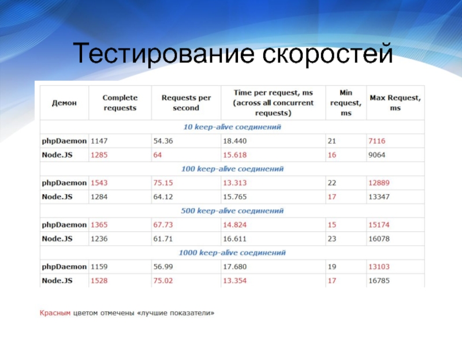462x346 pixels.
Task: Select max request value 9064
Action: [x=377, y=155]
